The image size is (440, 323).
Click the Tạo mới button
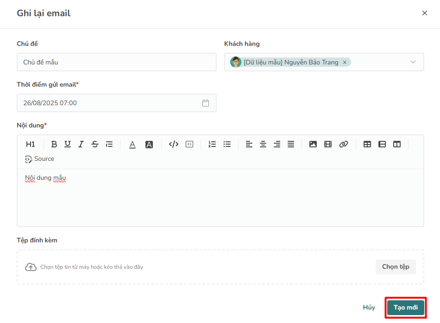(x=405, y=307)
